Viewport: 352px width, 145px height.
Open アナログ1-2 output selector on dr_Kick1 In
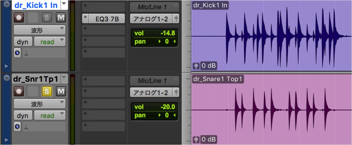point(151,18)
